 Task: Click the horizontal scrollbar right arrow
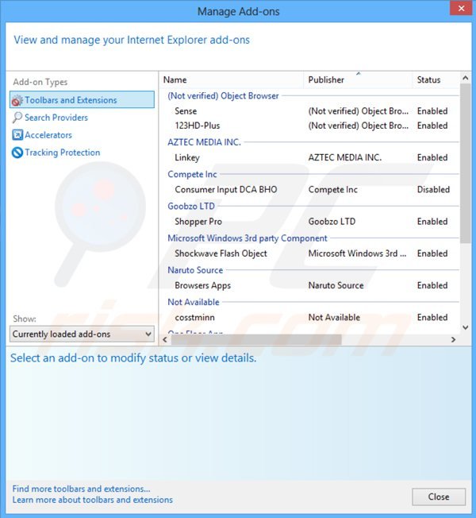[x=454, y=339]
